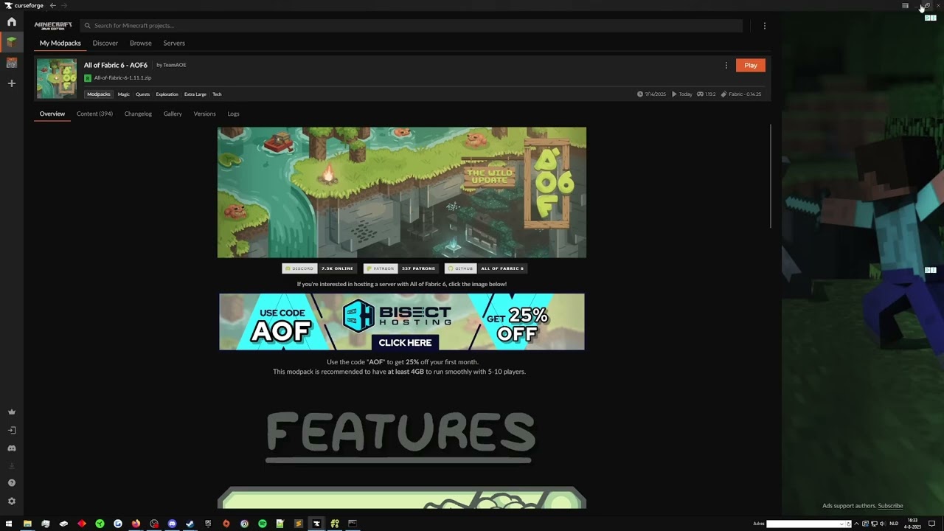Viewport: 944px width, 531px height.
Task: Click the Magic category tag
Action: (124, 94)
